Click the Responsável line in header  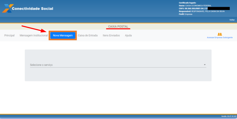(x=202, y=12)
